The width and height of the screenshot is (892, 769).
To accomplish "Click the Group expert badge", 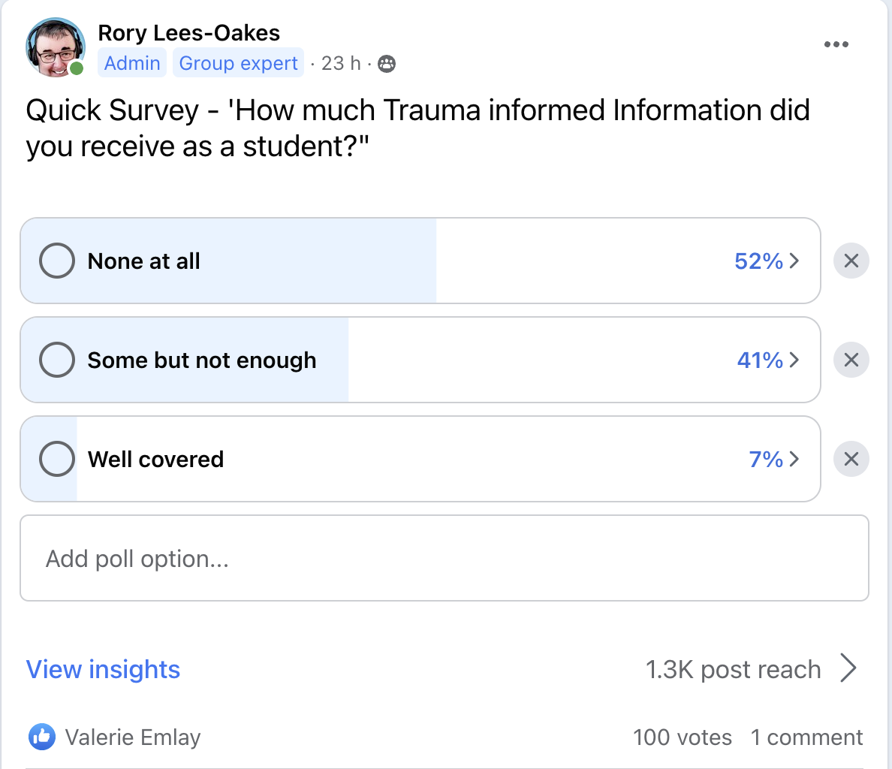I will (x=238, y=64).
